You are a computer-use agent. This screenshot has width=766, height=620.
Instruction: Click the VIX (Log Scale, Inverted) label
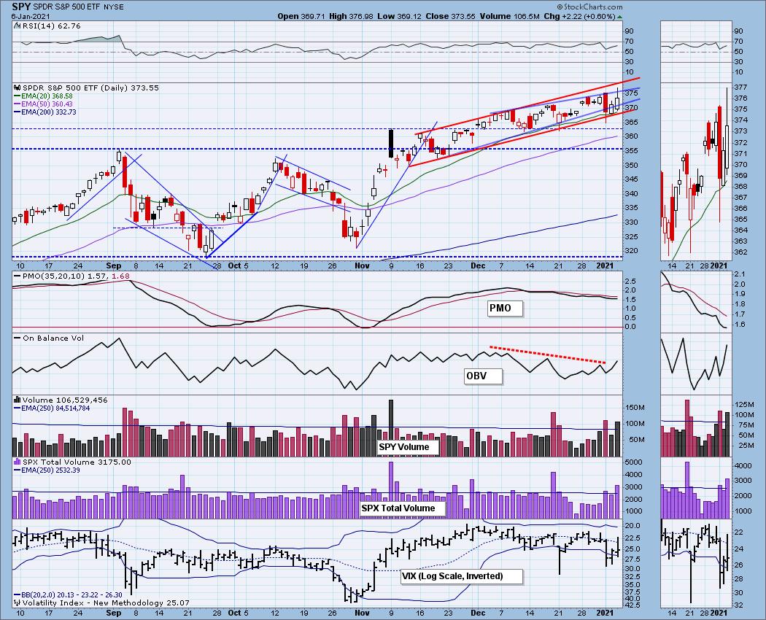[462, 576]
